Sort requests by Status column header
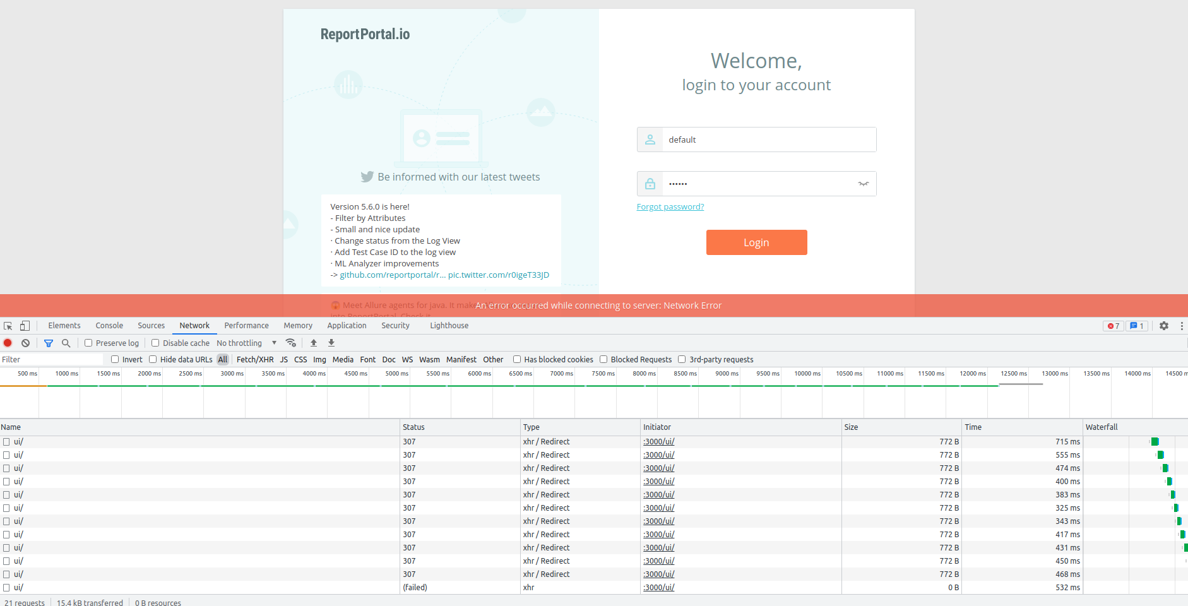 460,427
